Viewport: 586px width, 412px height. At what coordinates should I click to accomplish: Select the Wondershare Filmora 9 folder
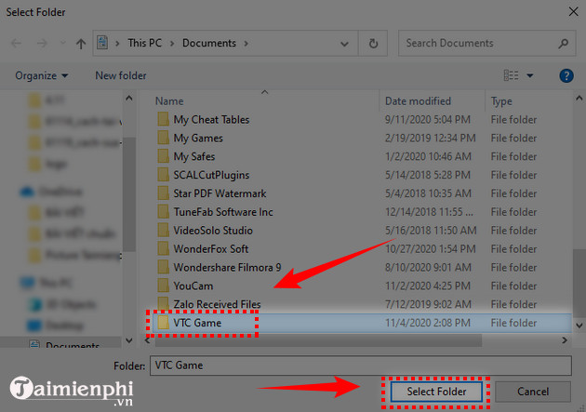tap(227, 267)
